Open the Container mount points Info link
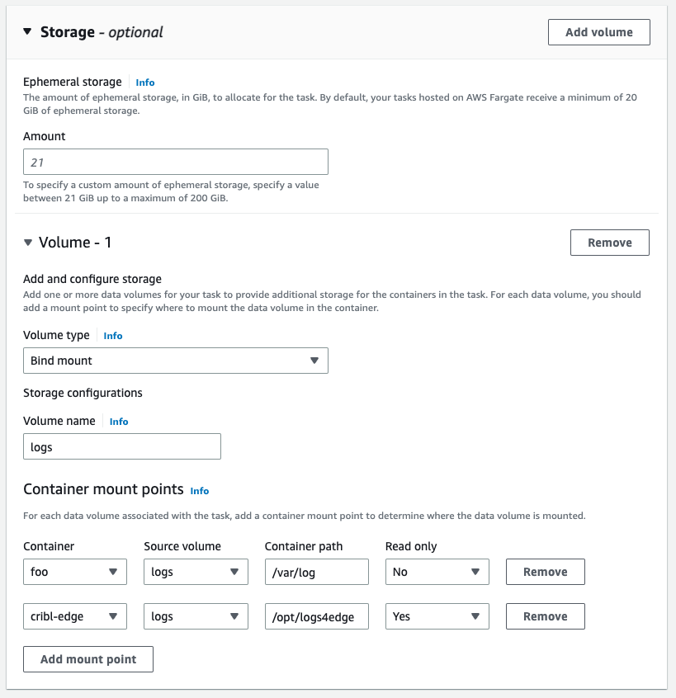Image resolution: width=676 pixels, height=698 pixels. click(x=199, y=491)
